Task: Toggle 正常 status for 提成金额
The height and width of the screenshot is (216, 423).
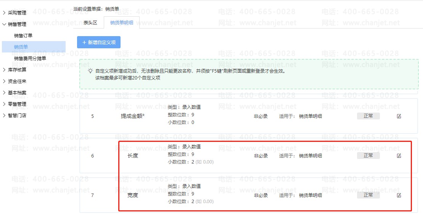Action: [x=368, y=116]
